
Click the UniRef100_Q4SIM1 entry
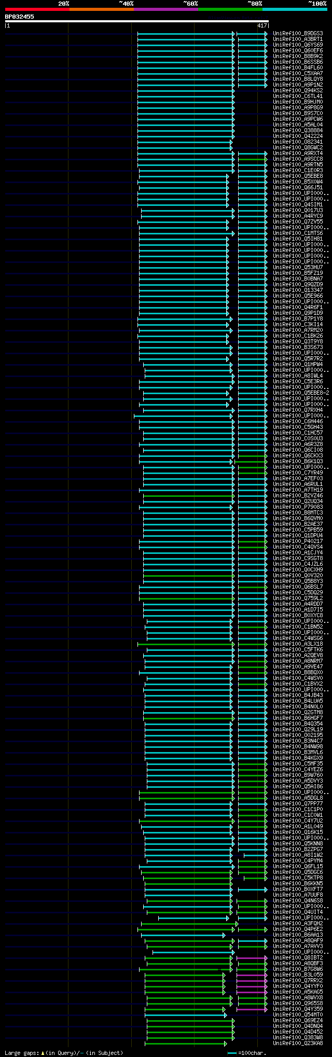point(298,204)
